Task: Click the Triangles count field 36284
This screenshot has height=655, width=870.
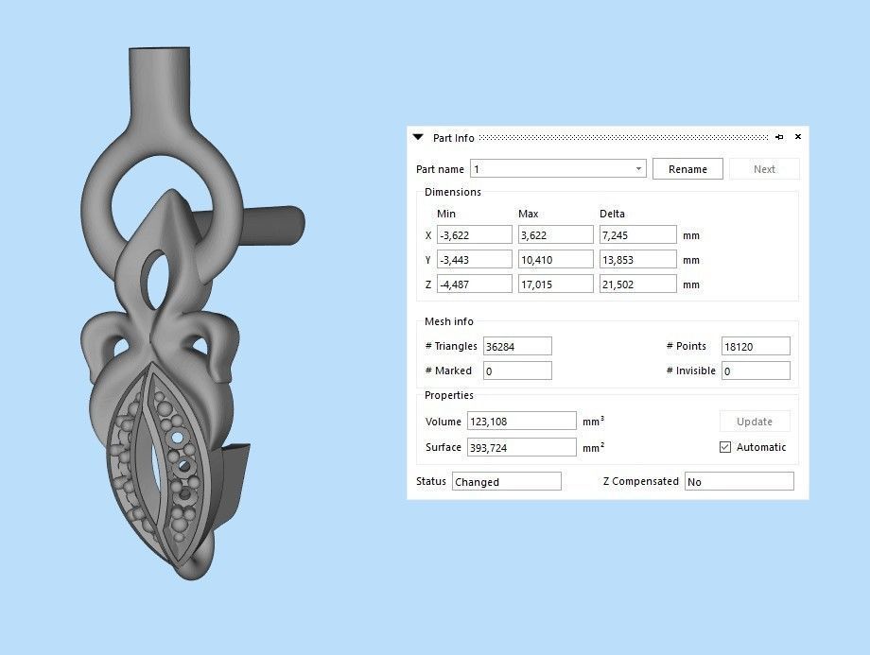Action: click(517, 346)
